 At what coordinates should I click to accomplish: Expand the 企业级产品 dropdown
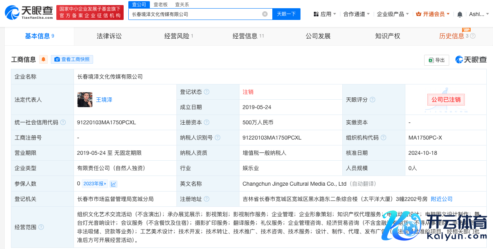tap(393, 14)
